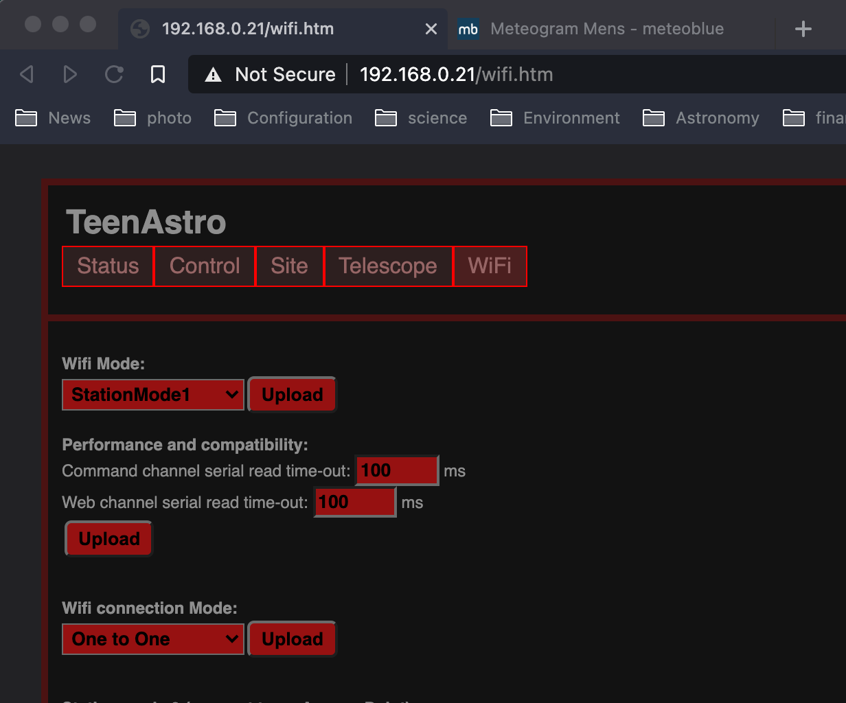Go back with the browser back arrow
Image resolution: width=846 pixels, height=703 pixels.
pyautogui.click(x=27, y=74)
